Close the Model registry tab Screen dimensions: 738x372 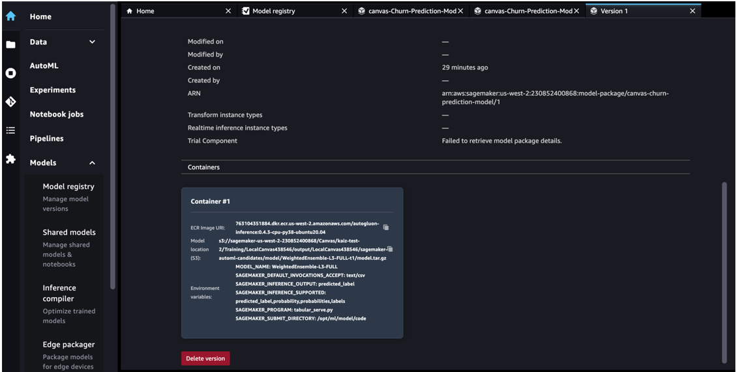[344, 11]
